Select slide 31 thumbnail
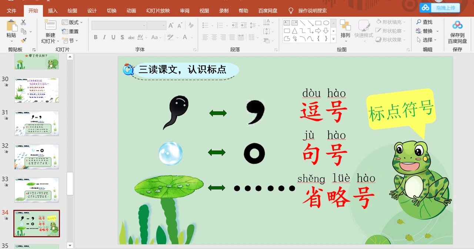This screenshot has height=249, width=474. (37, 123)
